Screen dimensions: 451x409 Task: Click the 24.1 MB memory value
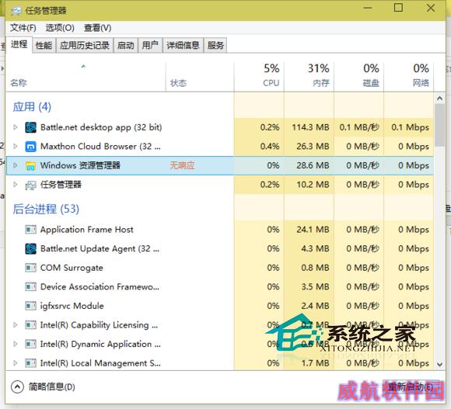(313, 230)
